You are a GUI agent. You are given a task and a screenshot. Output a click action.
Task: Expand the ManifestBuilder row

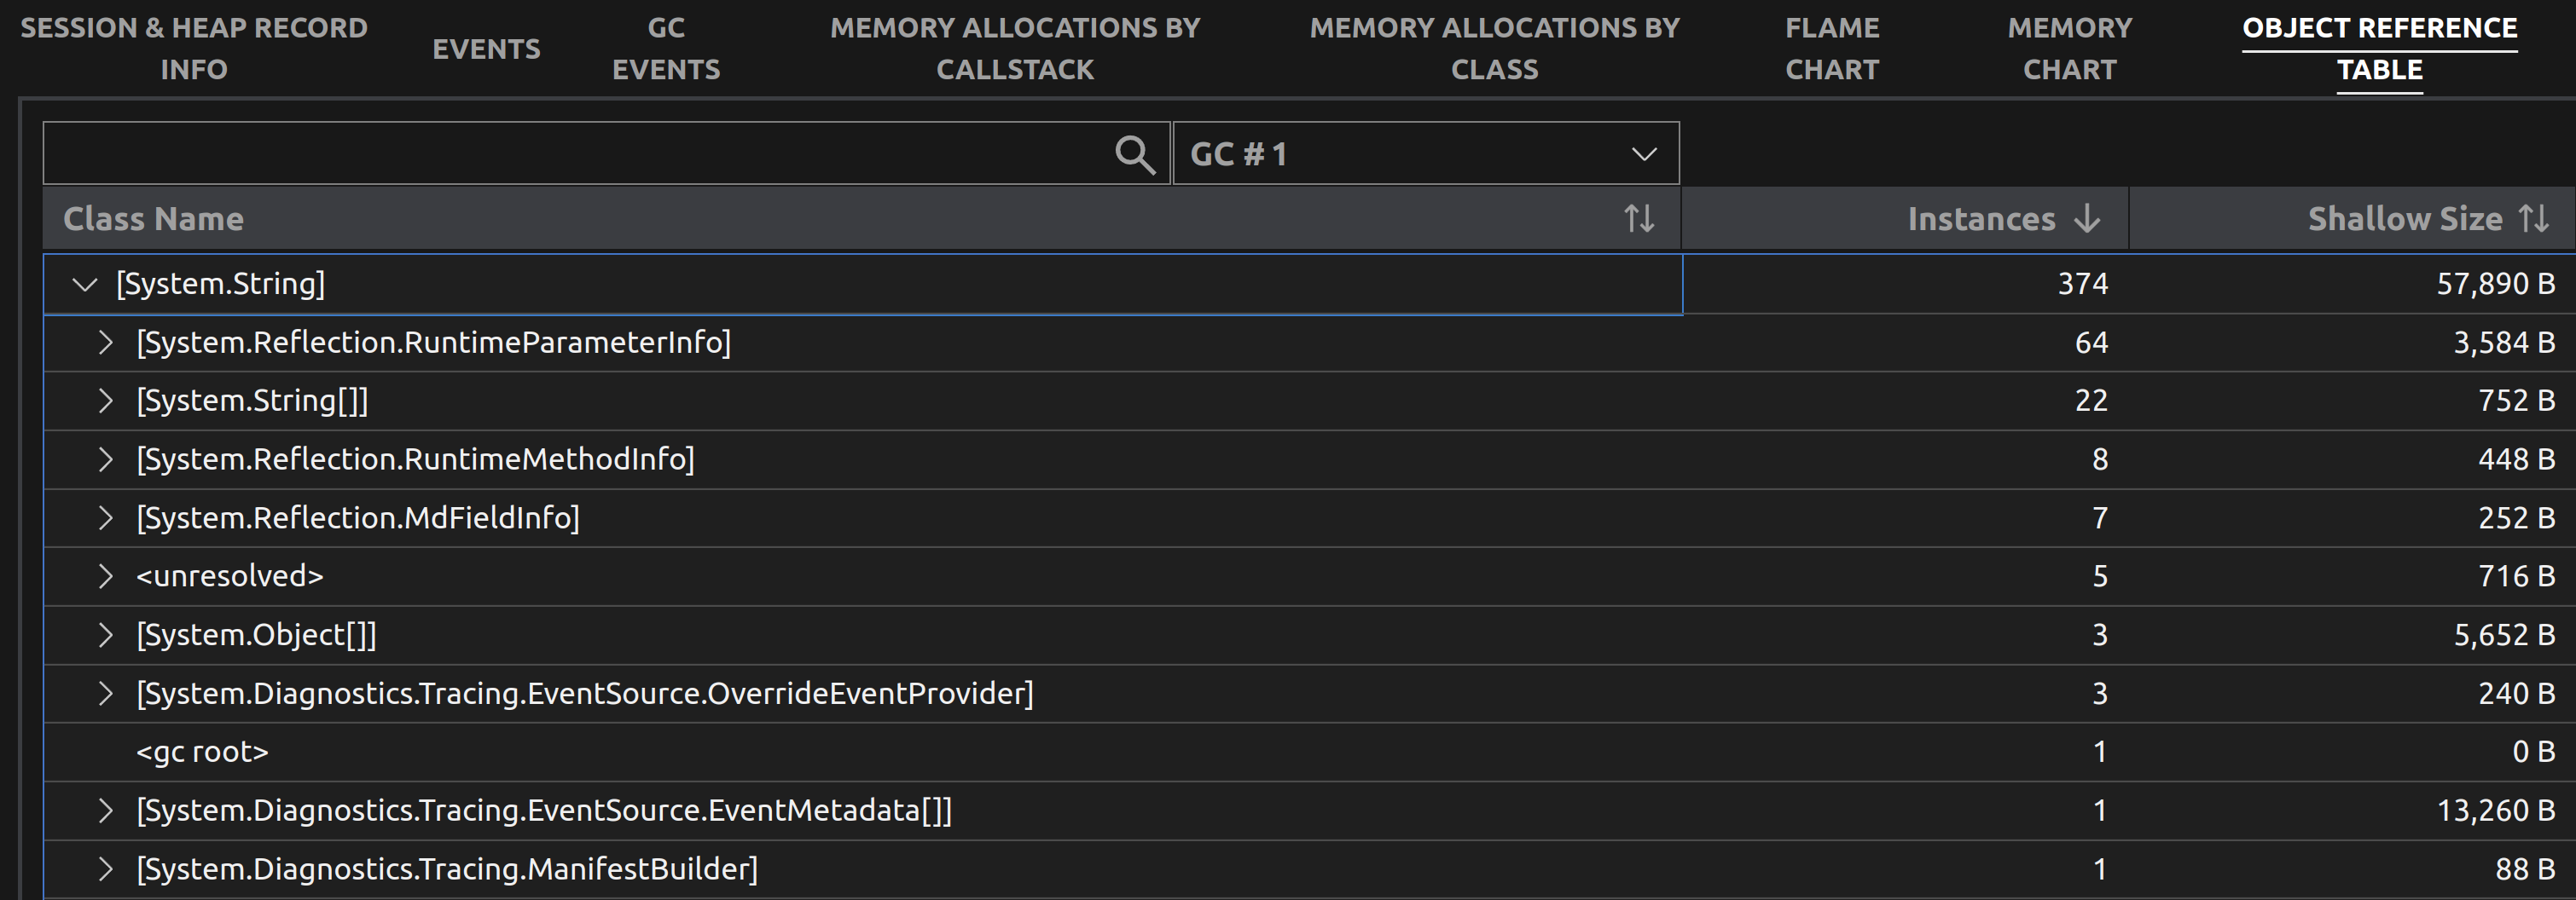click(105, 868)
